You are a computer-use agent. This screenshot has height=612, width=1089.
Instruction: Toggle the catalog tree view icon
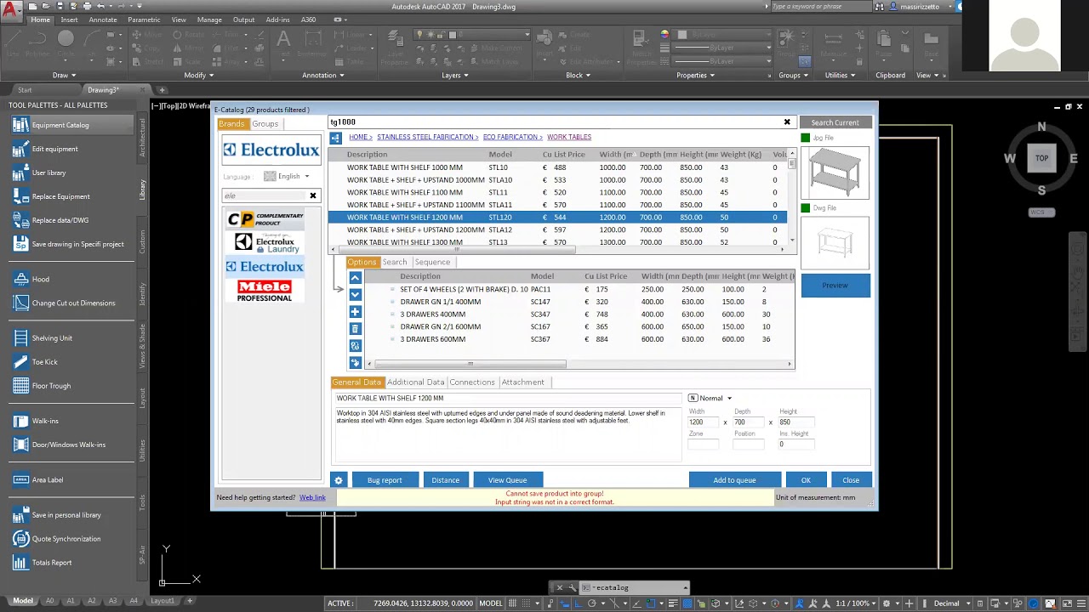point(335,138)
